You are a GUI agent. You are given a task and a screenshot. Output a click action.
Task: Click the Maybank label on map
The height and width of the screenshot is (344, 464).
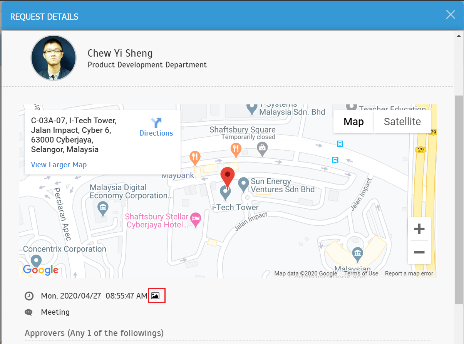coord(178,176)
